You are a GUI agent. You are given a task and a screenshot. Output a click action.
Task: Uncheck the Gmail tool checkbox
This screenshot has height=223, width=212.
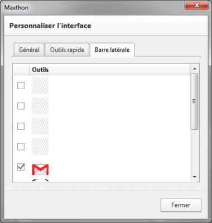21,167
